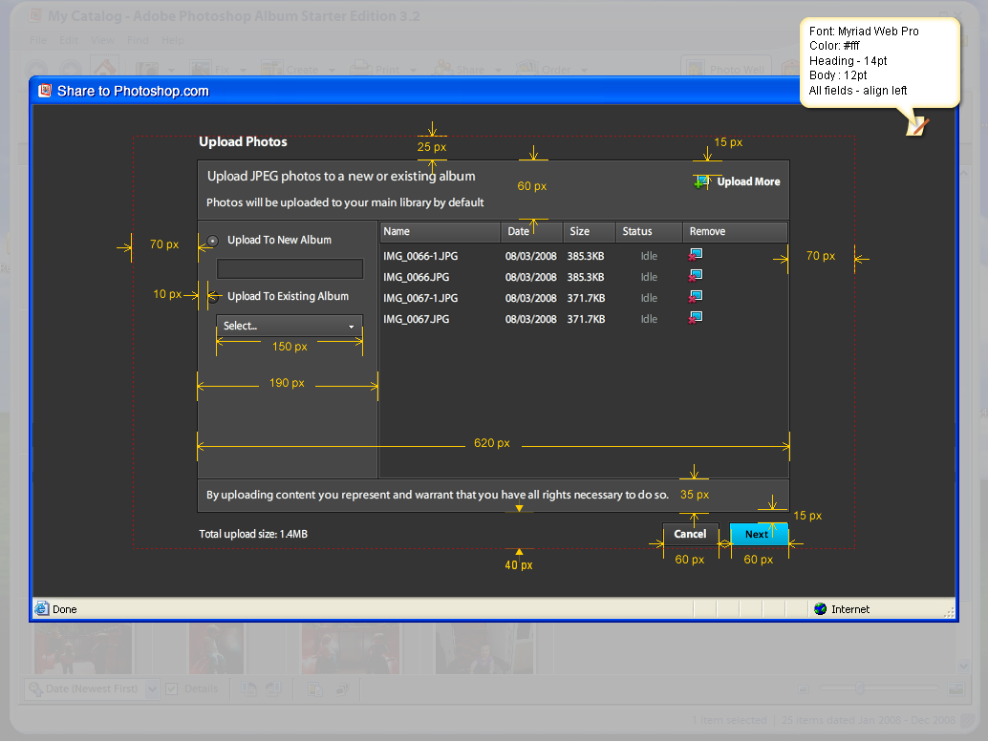Open the Fix dropdown in Album toolbar
This screenshot has height=742, width=988.
tap(242, 70)
